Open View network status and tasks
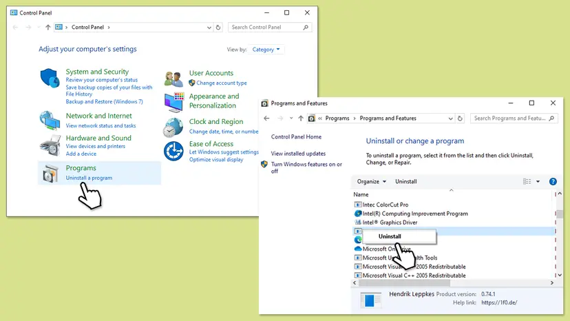Image resolution: width=570 pixels, height=321 pixels. coord(101,125)
